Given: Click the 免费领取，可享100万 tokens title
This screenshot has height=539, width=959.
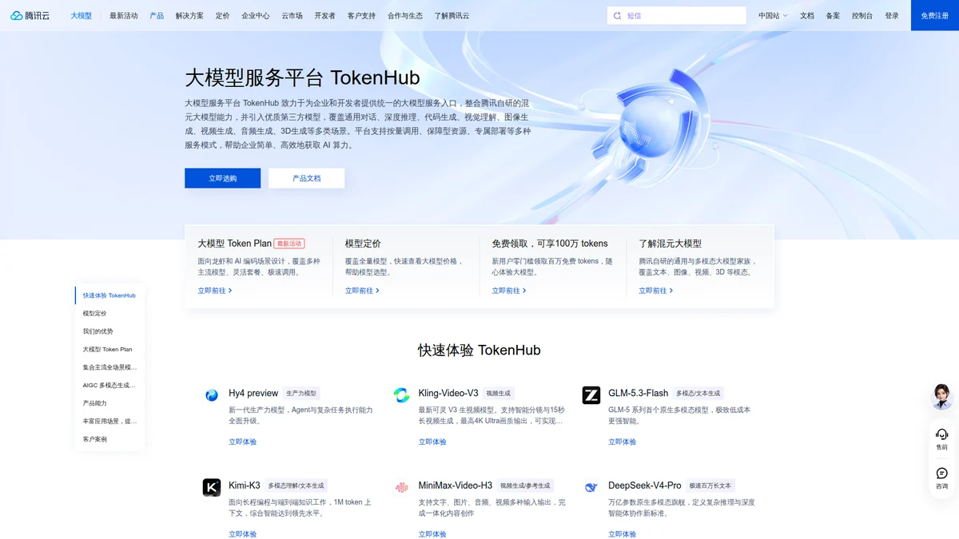Looking at the screenshot, I should [x=550, y=244].
